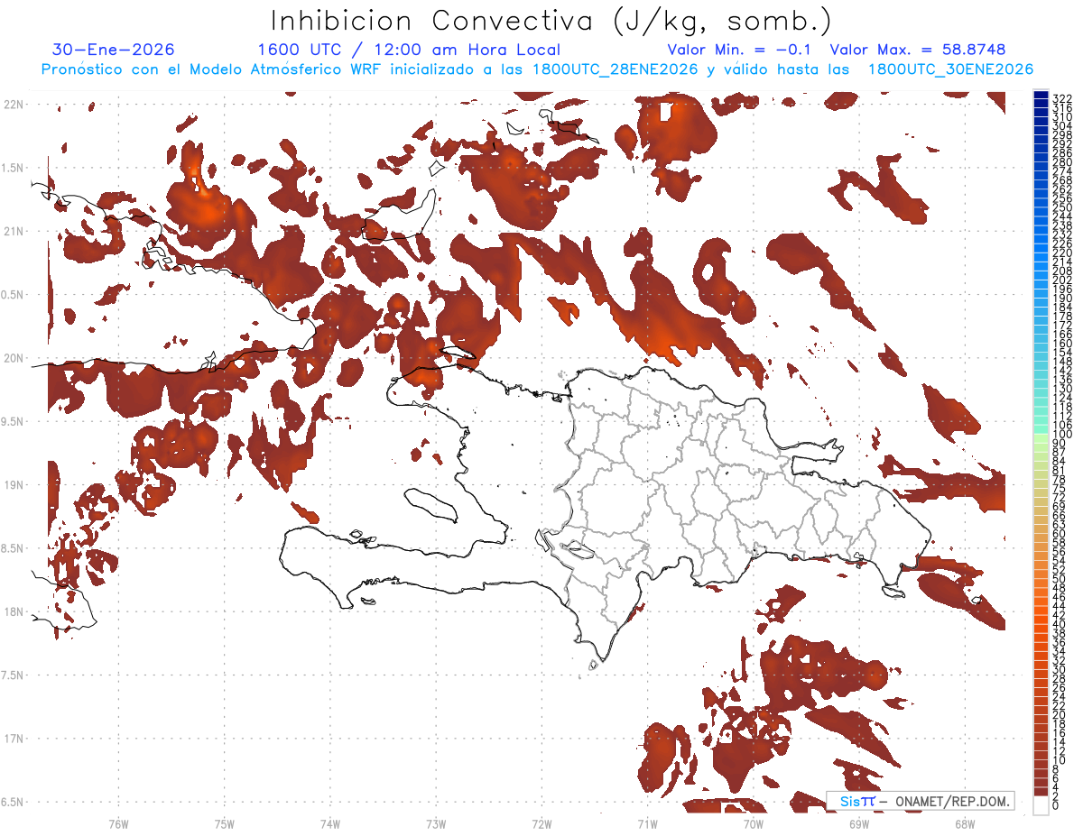Click the dark navy swatch at colorbar top
The width and height of the screenshot is (1083, 836).
(1041, 95)
